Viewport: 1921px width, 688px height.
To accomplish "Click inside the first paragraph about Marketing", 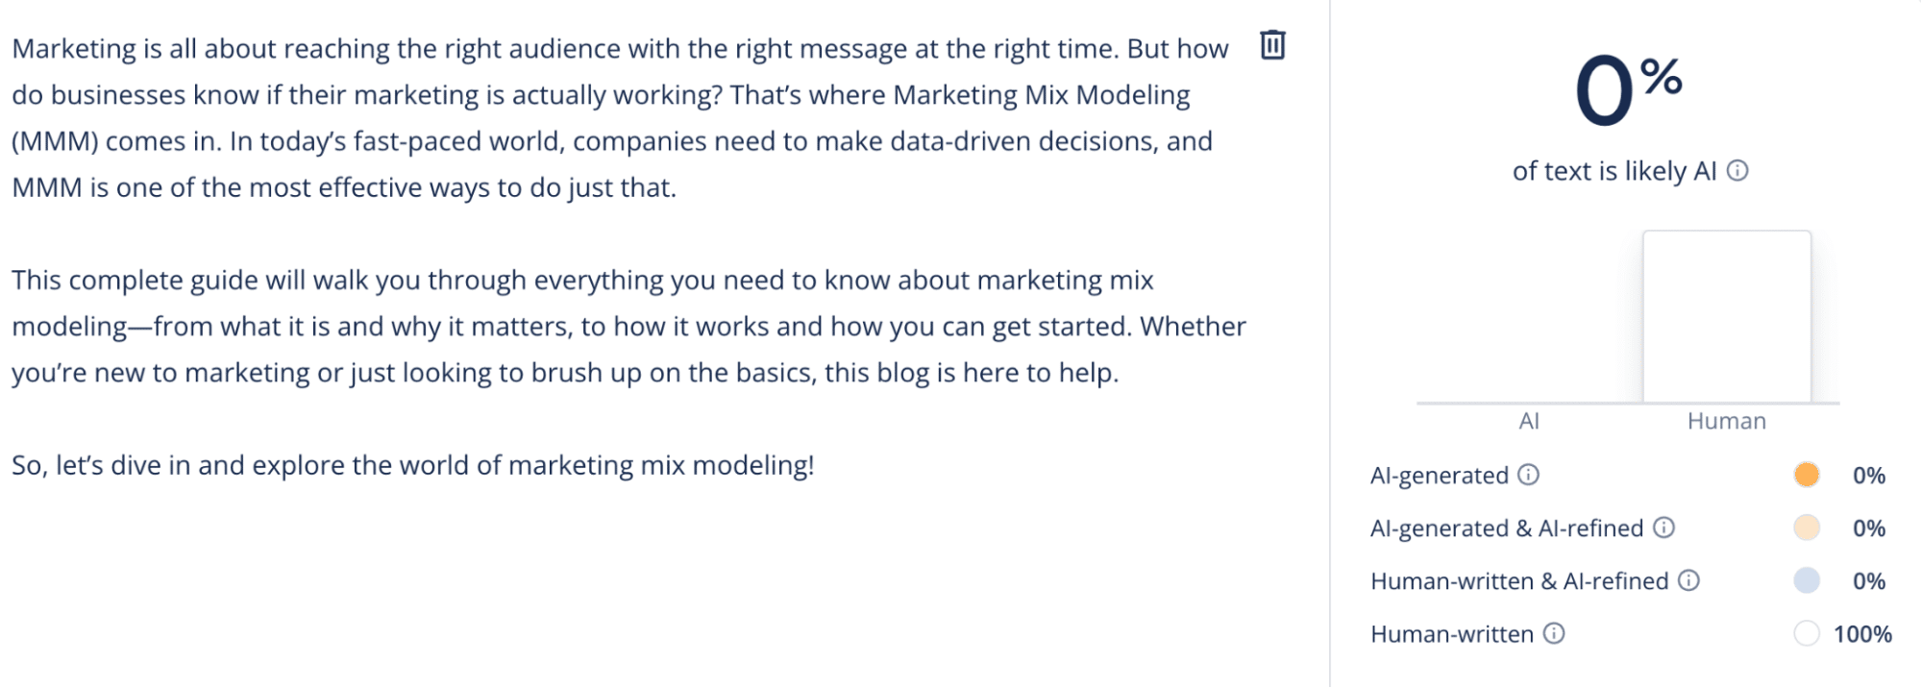I will point(621,118).
